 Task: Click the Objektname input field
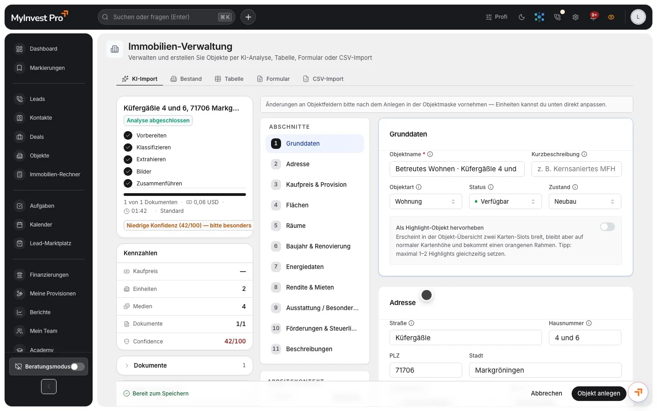[x=457, y=169]
